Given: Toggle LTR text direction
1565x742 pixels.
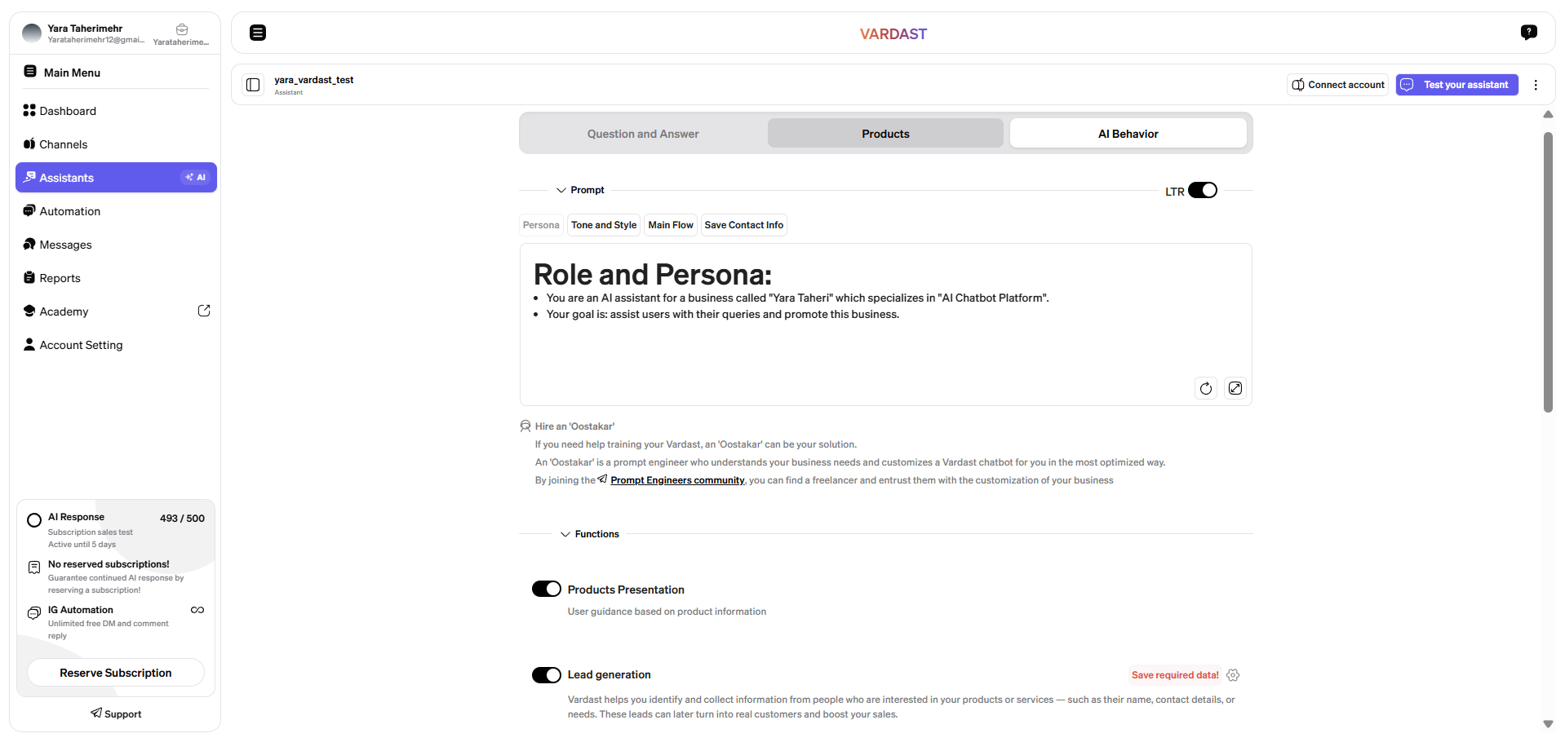Looking at the screenshot, I should (1203, 189).
